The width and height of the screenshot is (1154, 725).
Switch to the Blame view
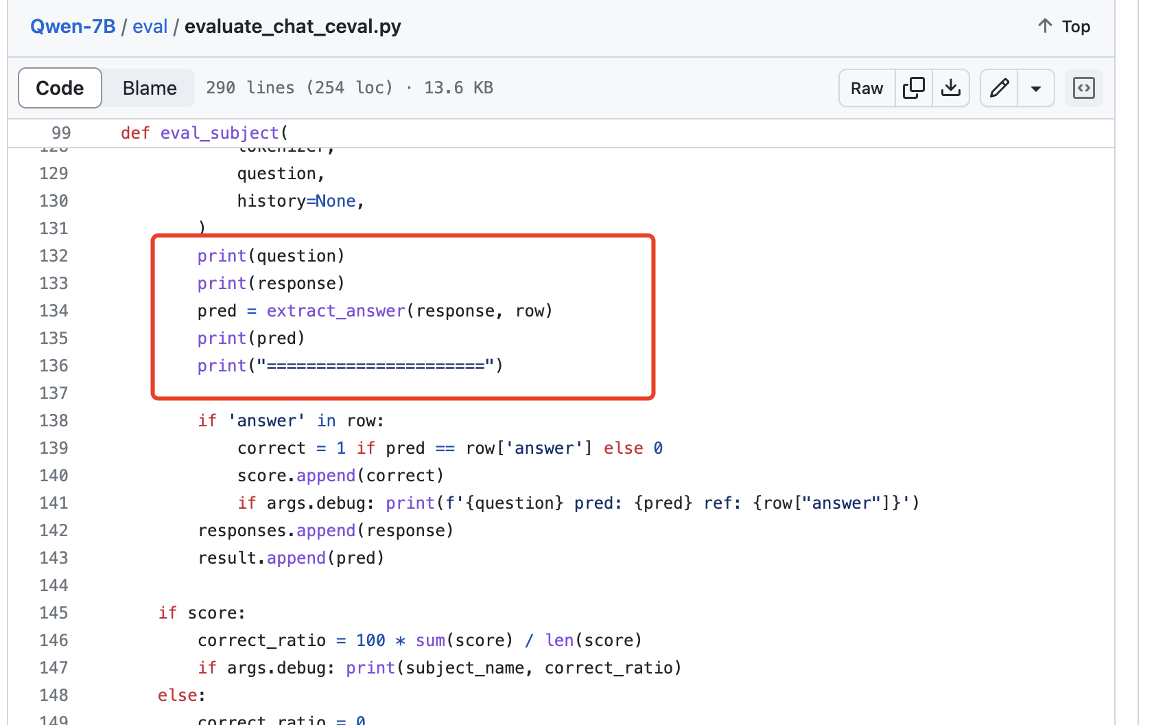click(149, 88)
